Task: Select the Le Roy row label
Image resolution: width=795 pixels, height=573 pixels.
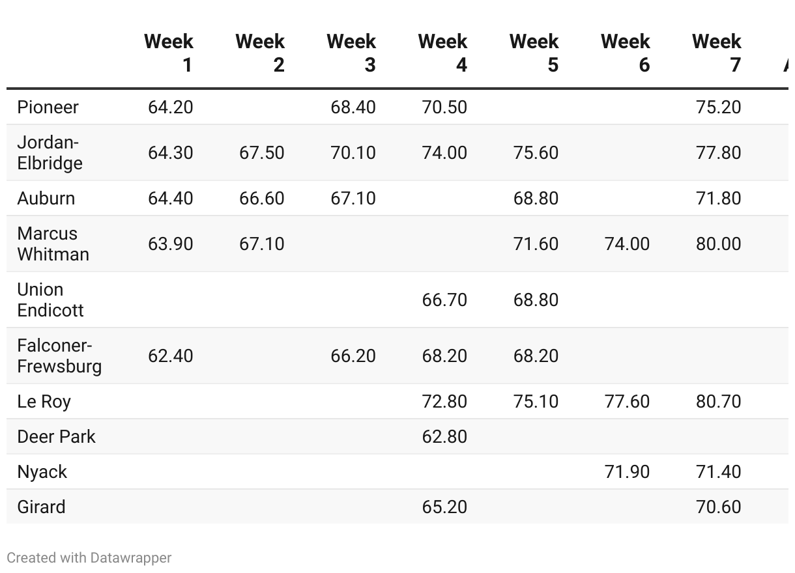Action: tap(44, 401)
